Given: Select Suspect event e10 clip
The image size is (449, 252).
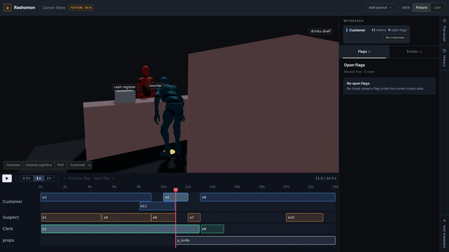Looking at the screenshot, I should (x=304, y=218).
